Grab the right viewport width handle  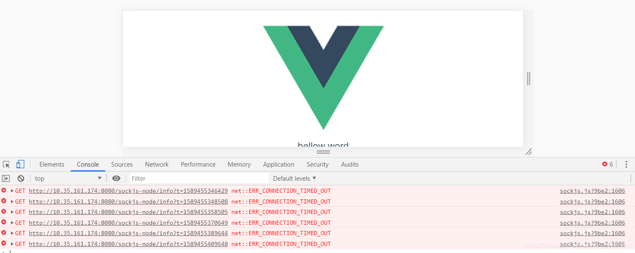coord(528,79)
